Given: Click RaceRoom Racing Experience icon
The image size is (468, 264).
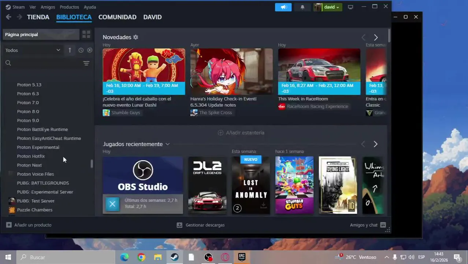Looking at the screenshot, I should 282,106.
